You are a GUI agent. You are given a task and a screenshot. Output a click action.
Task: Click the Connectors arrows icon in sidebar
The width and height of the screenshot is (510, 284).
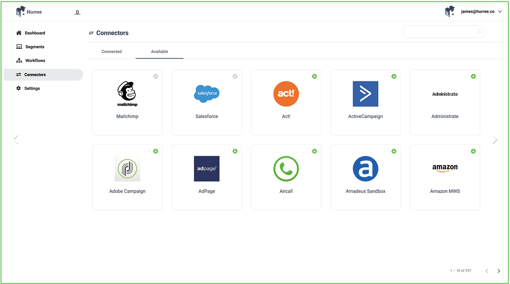pyautogui.click(x=18, y=74)
